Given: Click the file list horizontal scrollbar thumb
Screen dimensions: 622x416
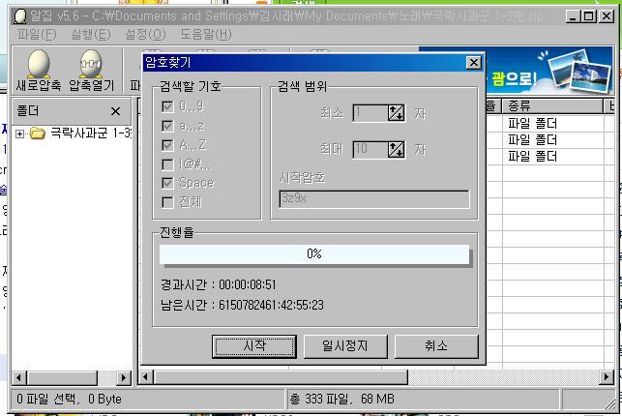Looking at the screenshot, I should [x=281, y=376].
